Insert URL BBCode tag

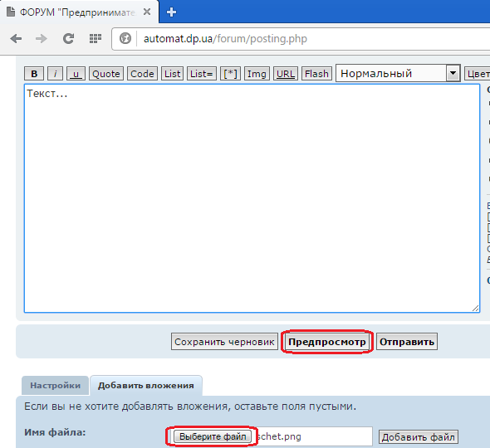click(x=286, y=74)
